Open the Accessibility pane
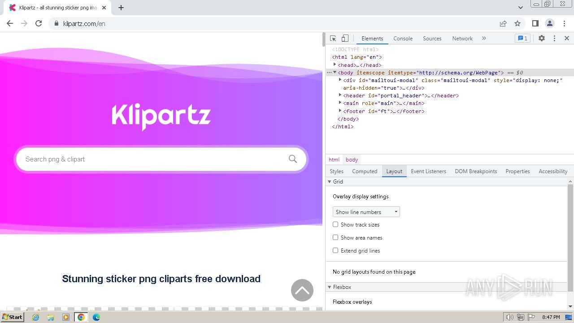This screenshot has width=574, height=323. [553, 171]
